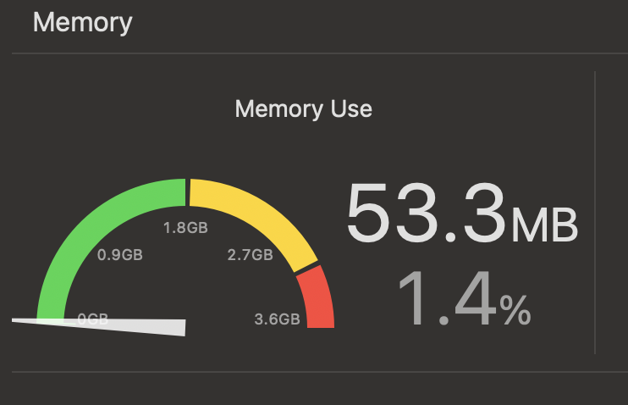
Task: Click the divider between yellow and red arcs
Action: point(306,269)
